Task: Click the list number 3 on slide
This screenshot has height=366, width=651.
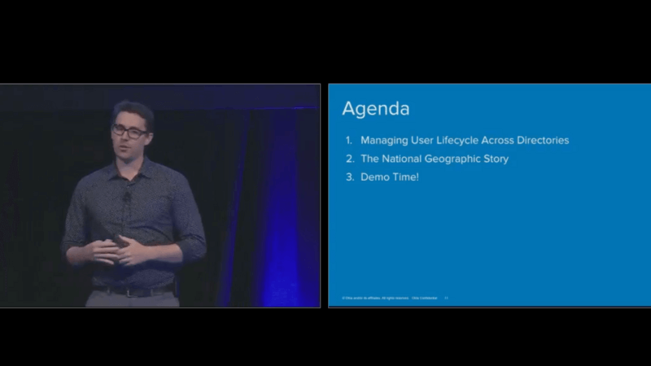Action: click(349, 177)
